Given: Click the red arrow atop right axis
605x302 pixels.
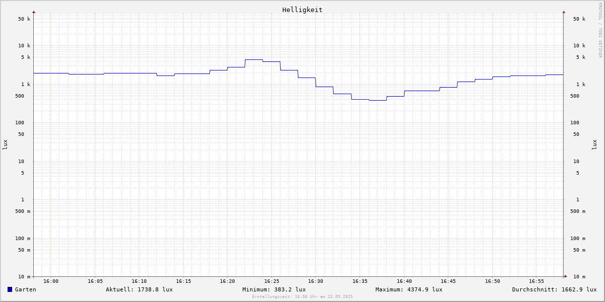Looking at the screenshot, I should pyautogui.click(x=564, y=12).
